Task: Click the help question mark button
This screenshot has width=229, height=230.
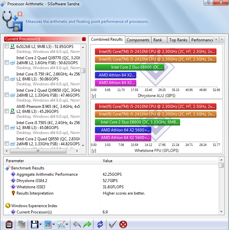Action: 208,2
